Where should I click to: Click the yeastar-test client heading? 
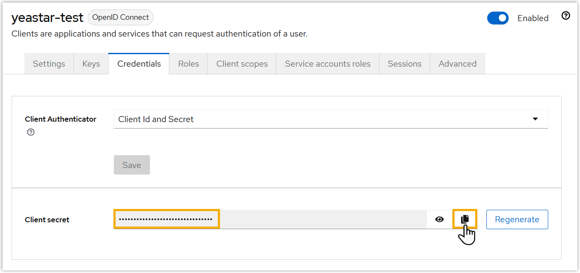pos(47,18)
